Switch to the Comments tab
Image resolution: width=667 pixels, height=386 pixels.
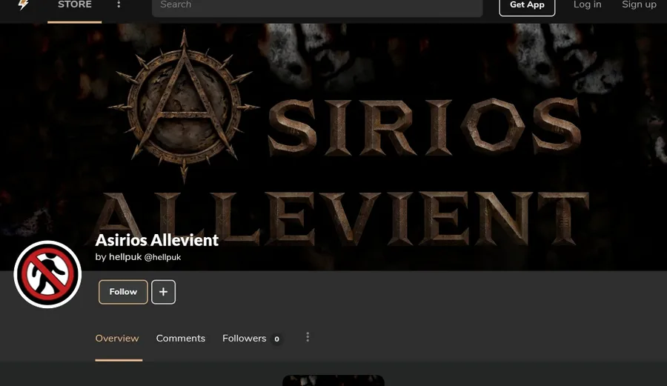click(180, 339)
